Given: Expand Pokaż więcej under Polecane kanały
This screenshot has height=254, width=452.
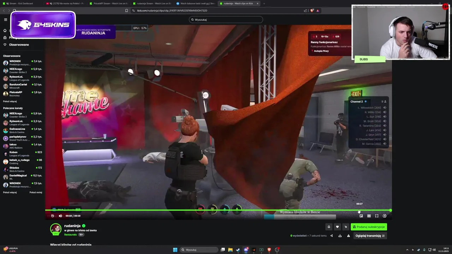Looking at the screenshot, I should click(10, 193).
